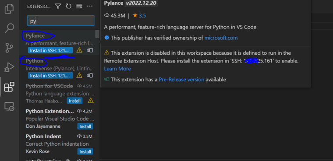The width and height of the screenshot is (333, 161).
Task: Click Install in SSH button for Pylance
Action: (x=50, y=50)
